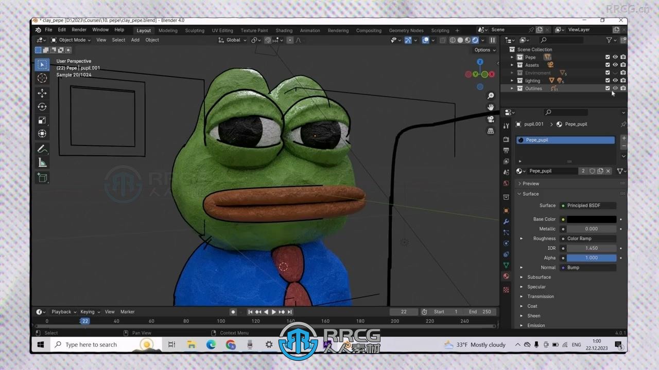Open the Physics properties tab
Image resolution: width=659 pixels, height=370 pixels.
506,243
